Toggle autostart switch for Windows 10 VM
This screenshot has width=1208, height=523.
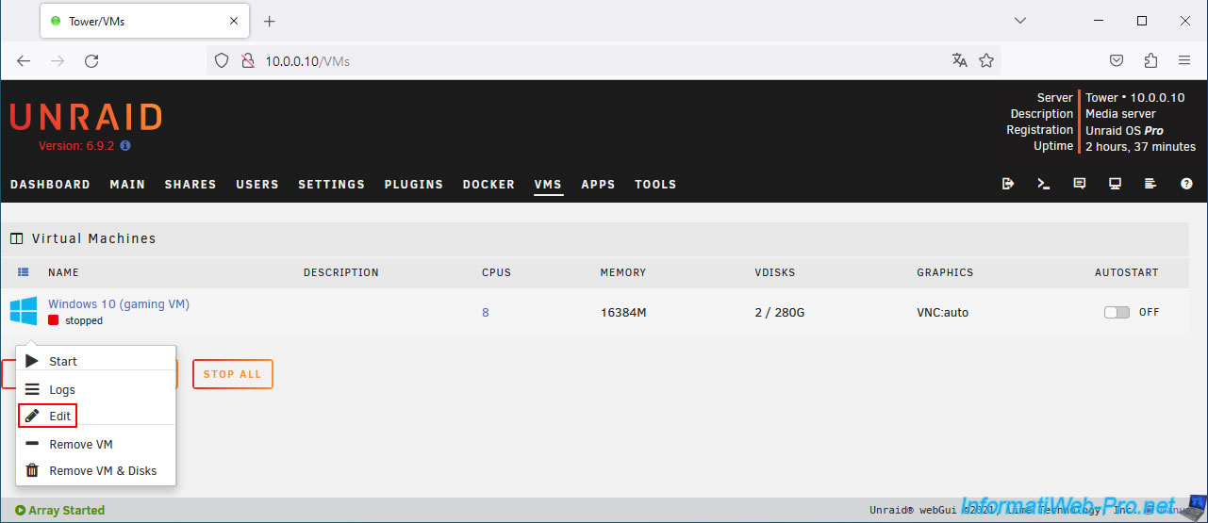point(1117,312)
